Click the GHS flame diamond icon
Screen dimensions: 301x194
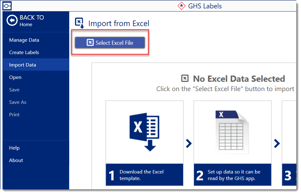[x=181, y=6]
